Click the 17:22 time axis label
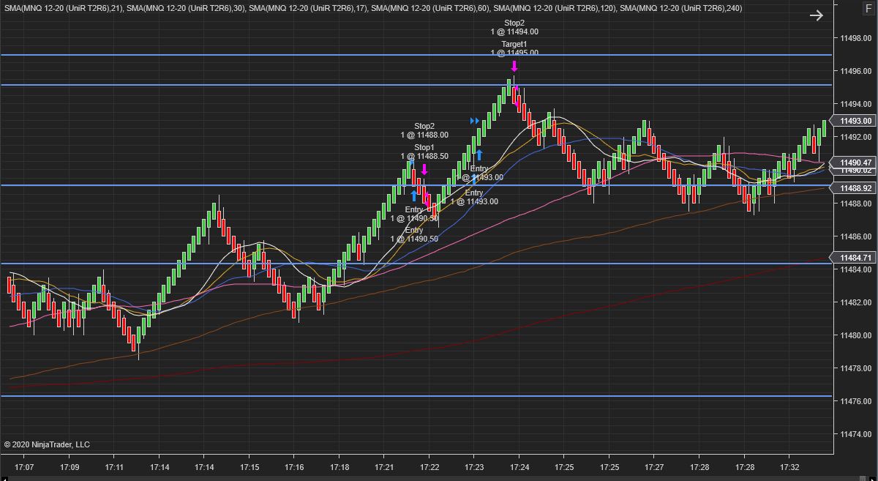Viewport: 878px width, 481px height. pyautogui.click(x=429, y=466)
